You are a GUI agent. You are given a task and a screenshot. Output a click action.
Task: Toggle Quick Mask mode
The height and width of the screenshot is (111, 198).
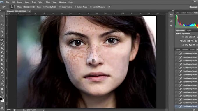click(2, 104)
